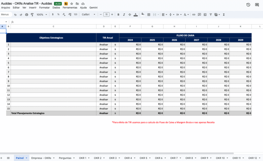Click the undo arrow icon
The height and width of the screenshot is (161, 263).
(15, 15)
